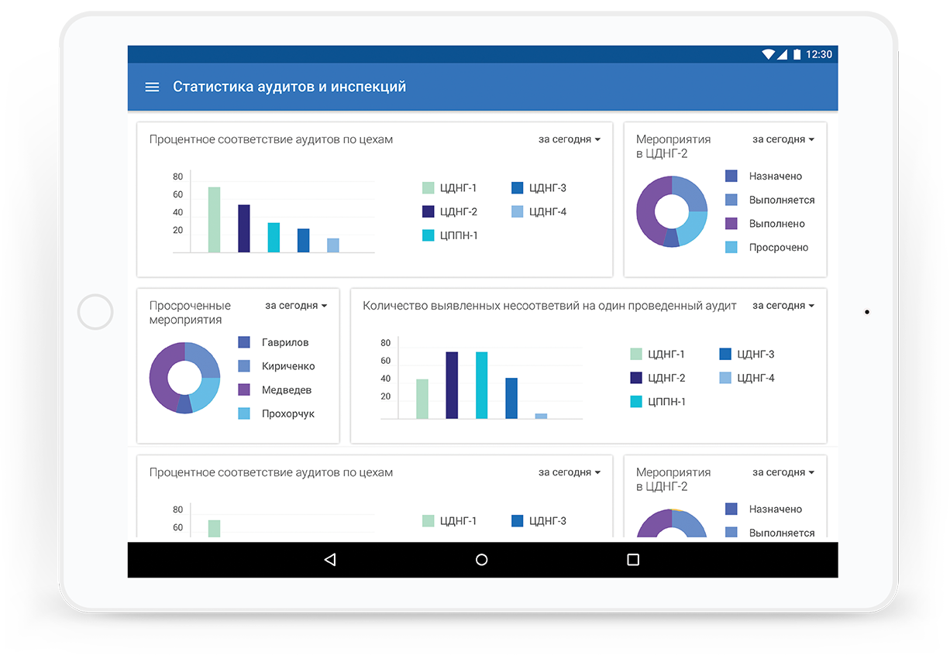Open period dropdown in Количество выявленных несоответствий card
950x655 pixels.
783,306
